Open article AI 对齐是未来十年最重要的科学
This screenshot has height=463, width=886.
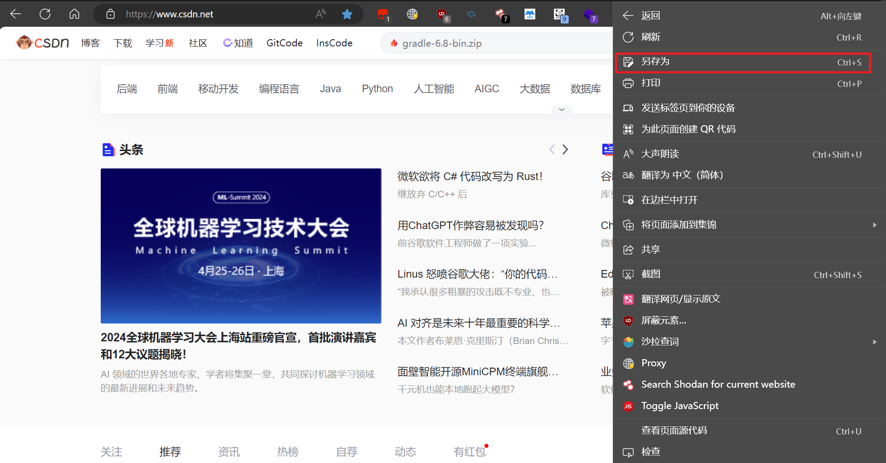coord(479,323)
